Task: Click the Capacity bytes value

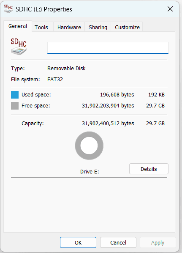Action: pyautogui.click(x=108, y=124)
